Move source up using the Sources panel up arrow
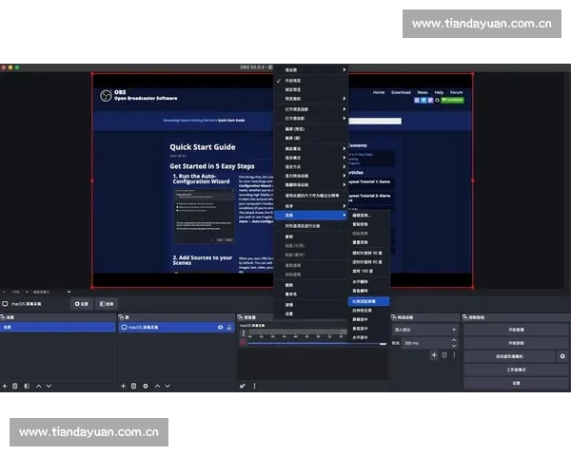The height and width of the screenshot is (456, 571). (157, 386)
